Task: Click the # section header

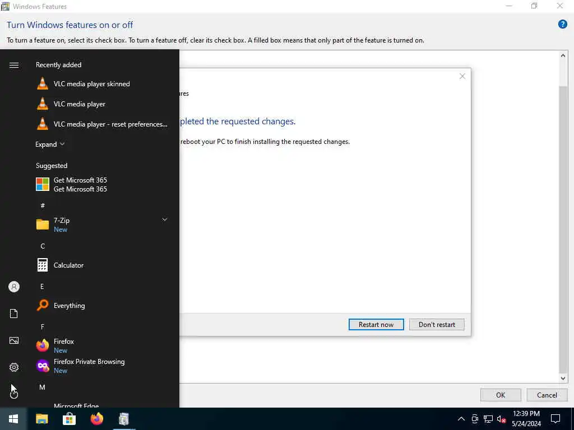Action: coord(43,205)
